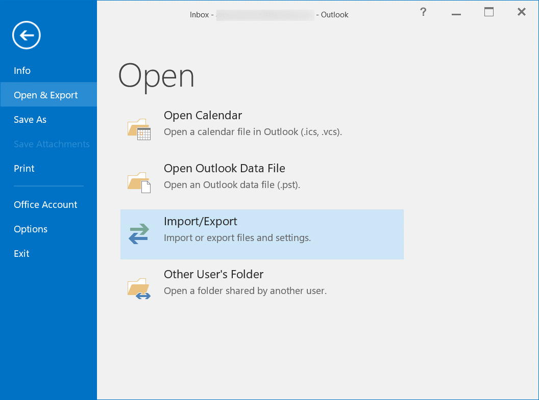Screen dimensions: 539x400
Task: Click 'Open a folder shared by another user.' text
Action: point(245,291)
